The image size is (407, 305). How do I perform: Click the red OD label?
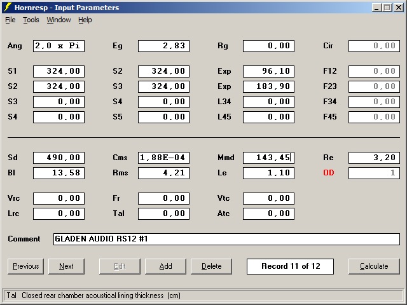click(329, 173)
